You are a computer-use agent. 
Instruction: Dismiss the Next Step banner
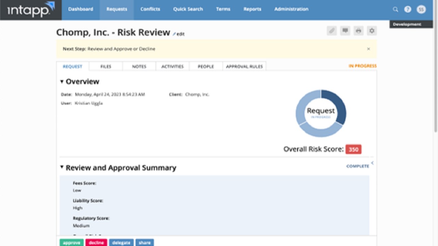point(369,49)
